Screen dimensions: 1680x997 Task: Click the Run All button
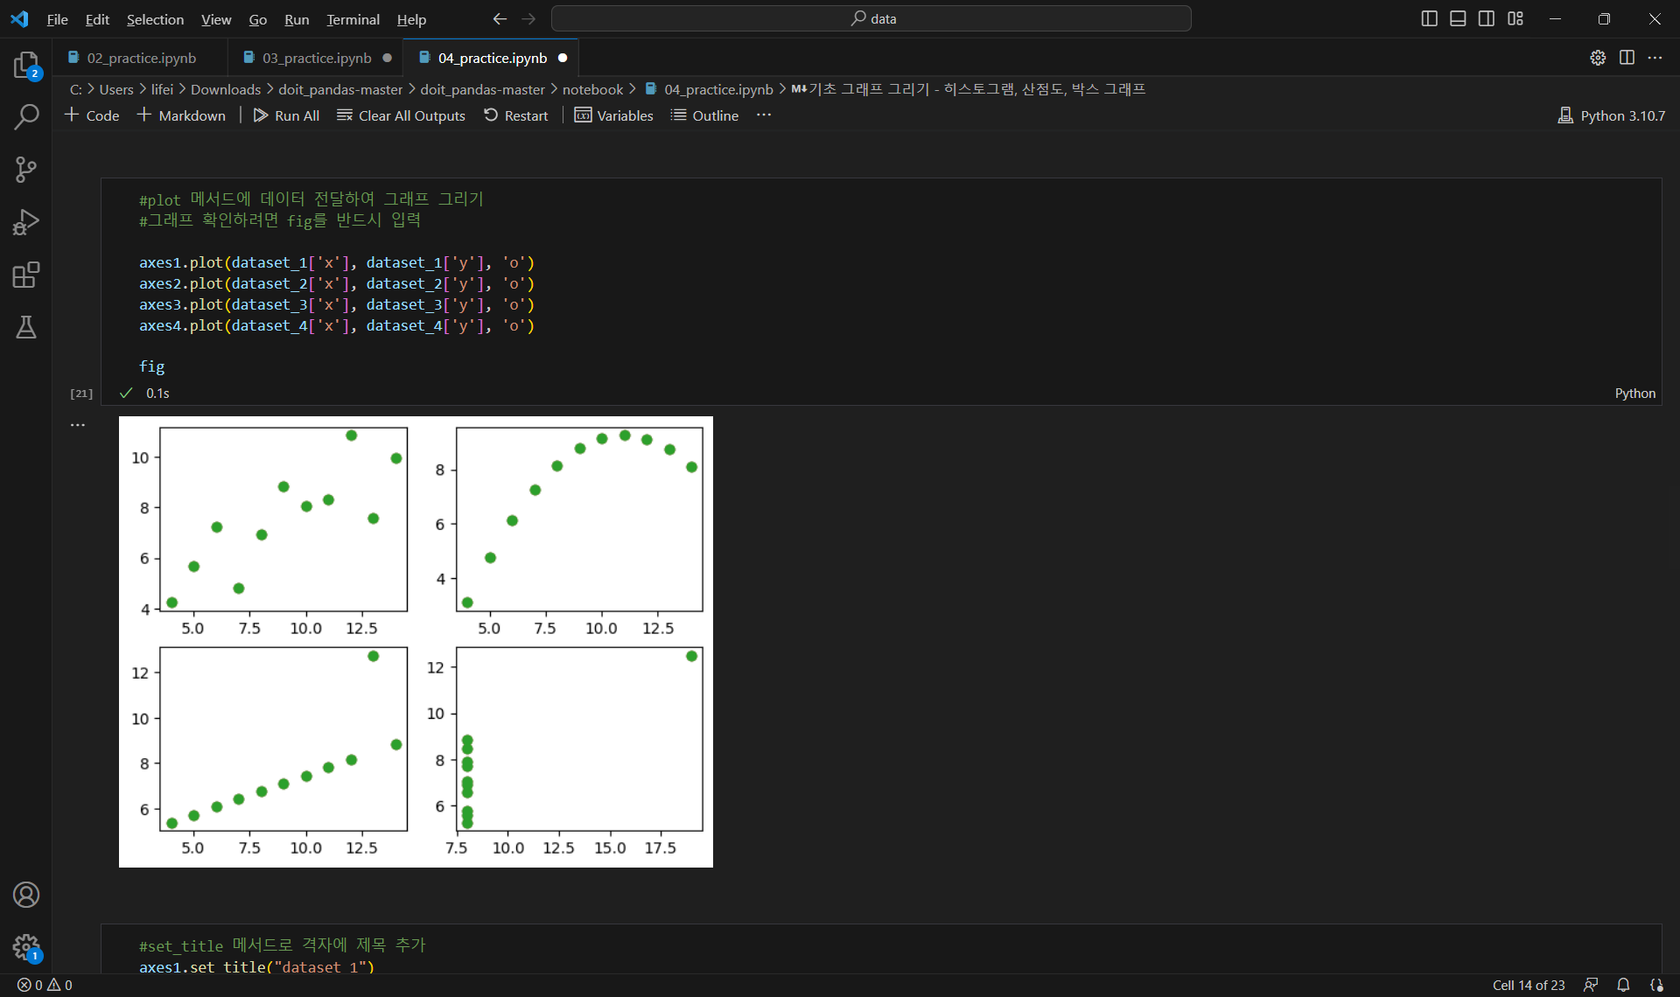pos(286,115)
